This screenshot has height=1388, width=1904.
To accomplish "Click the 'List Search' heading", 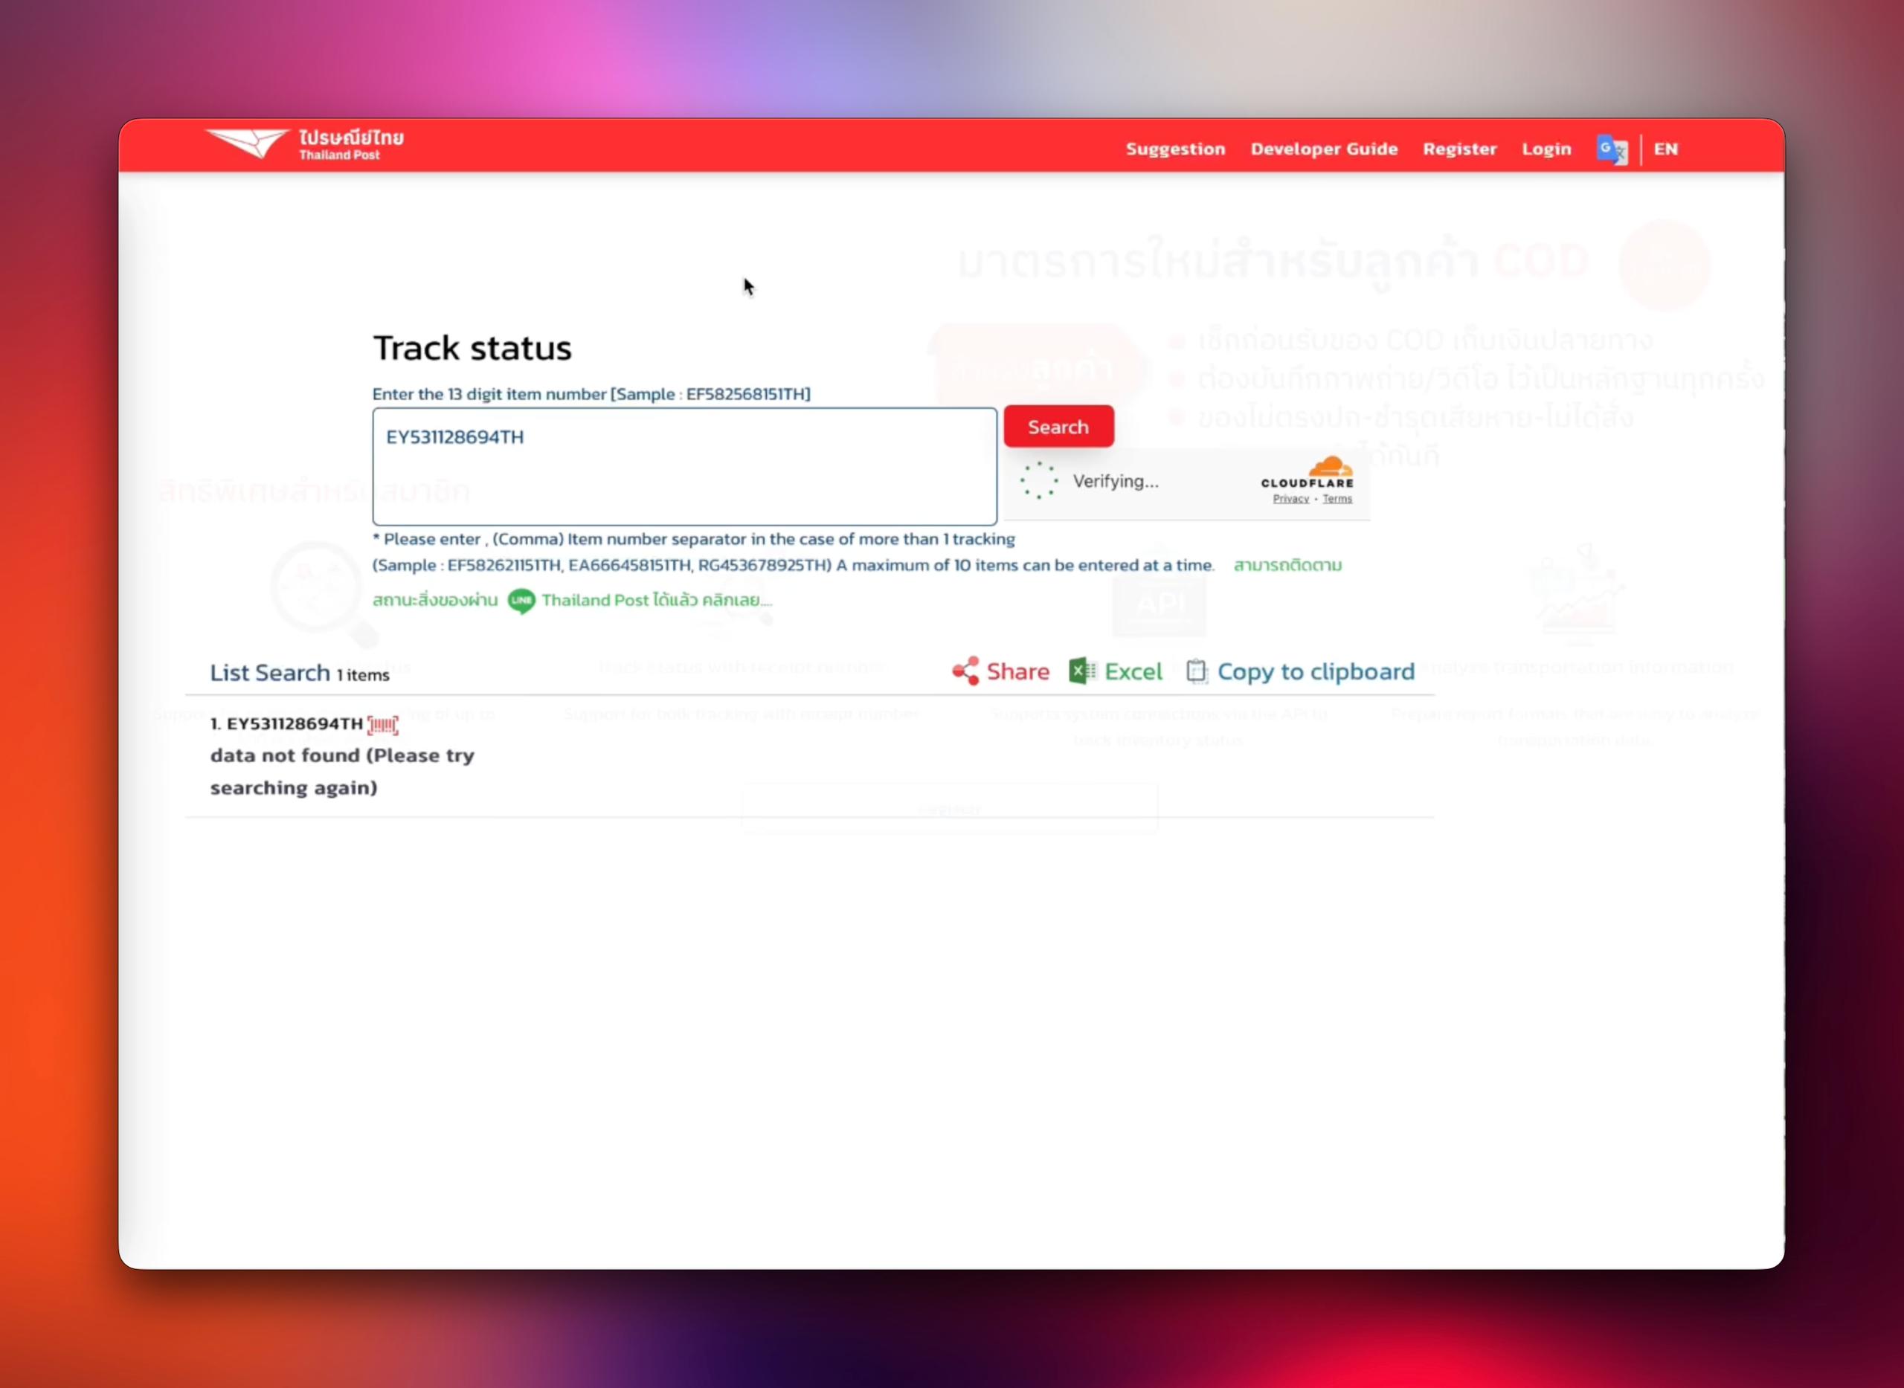I will click(x=270, y=673).
